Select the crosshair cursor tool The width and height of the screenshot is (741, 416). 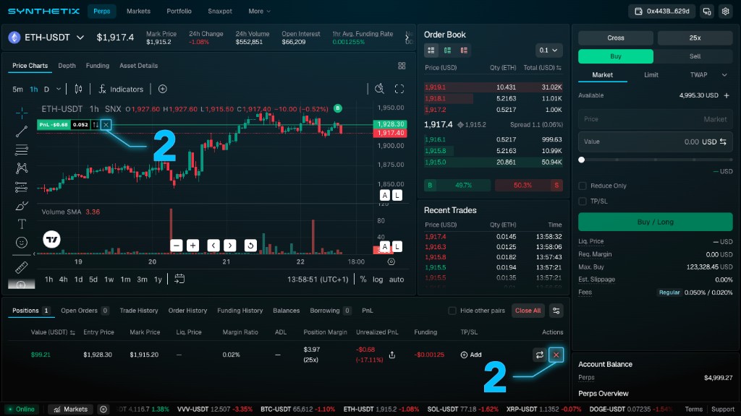pyautogui.click(x=22, y=113)
